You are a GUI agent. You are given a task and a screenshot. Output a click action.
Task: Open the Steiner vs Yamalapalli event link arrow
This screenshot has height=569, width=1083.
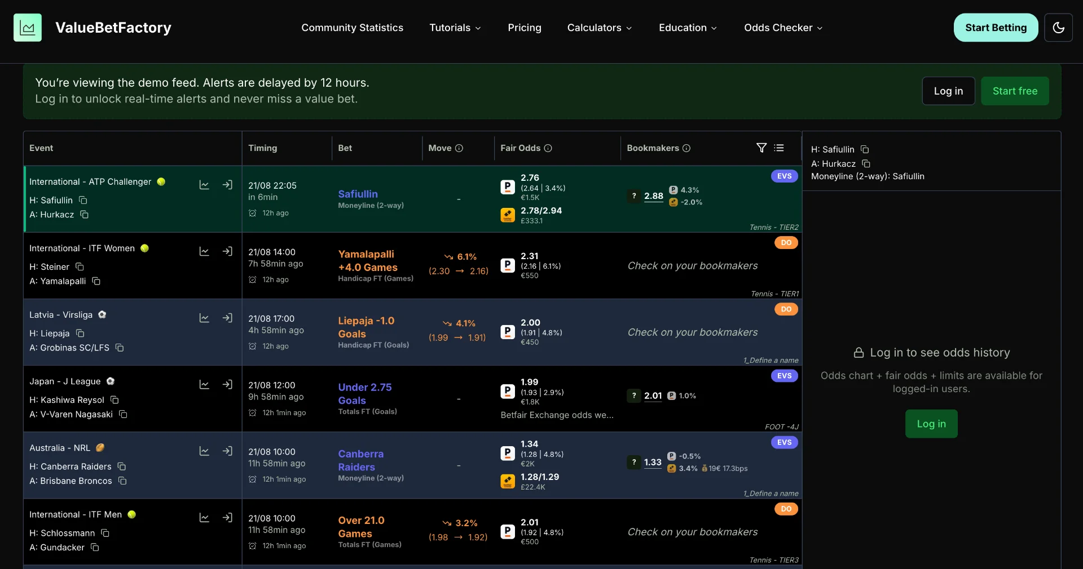227,251
